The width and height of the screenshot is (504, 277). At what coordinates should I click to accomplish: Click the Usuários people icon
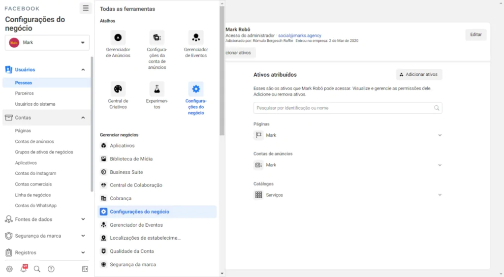coord(9,69)
